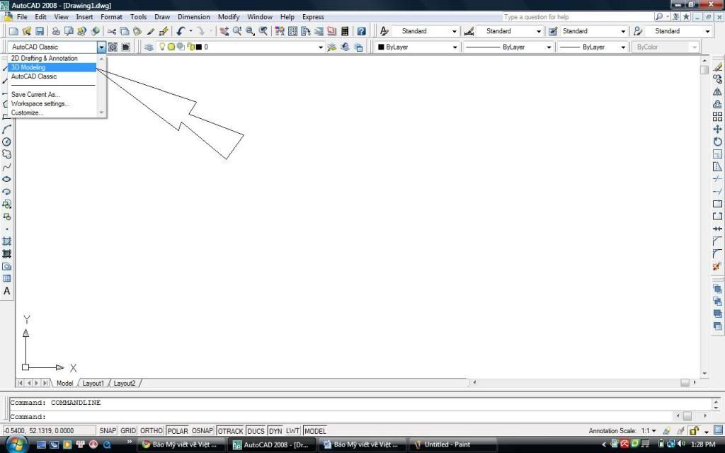Select the Arc draw tool

click(x=6, y=129)
